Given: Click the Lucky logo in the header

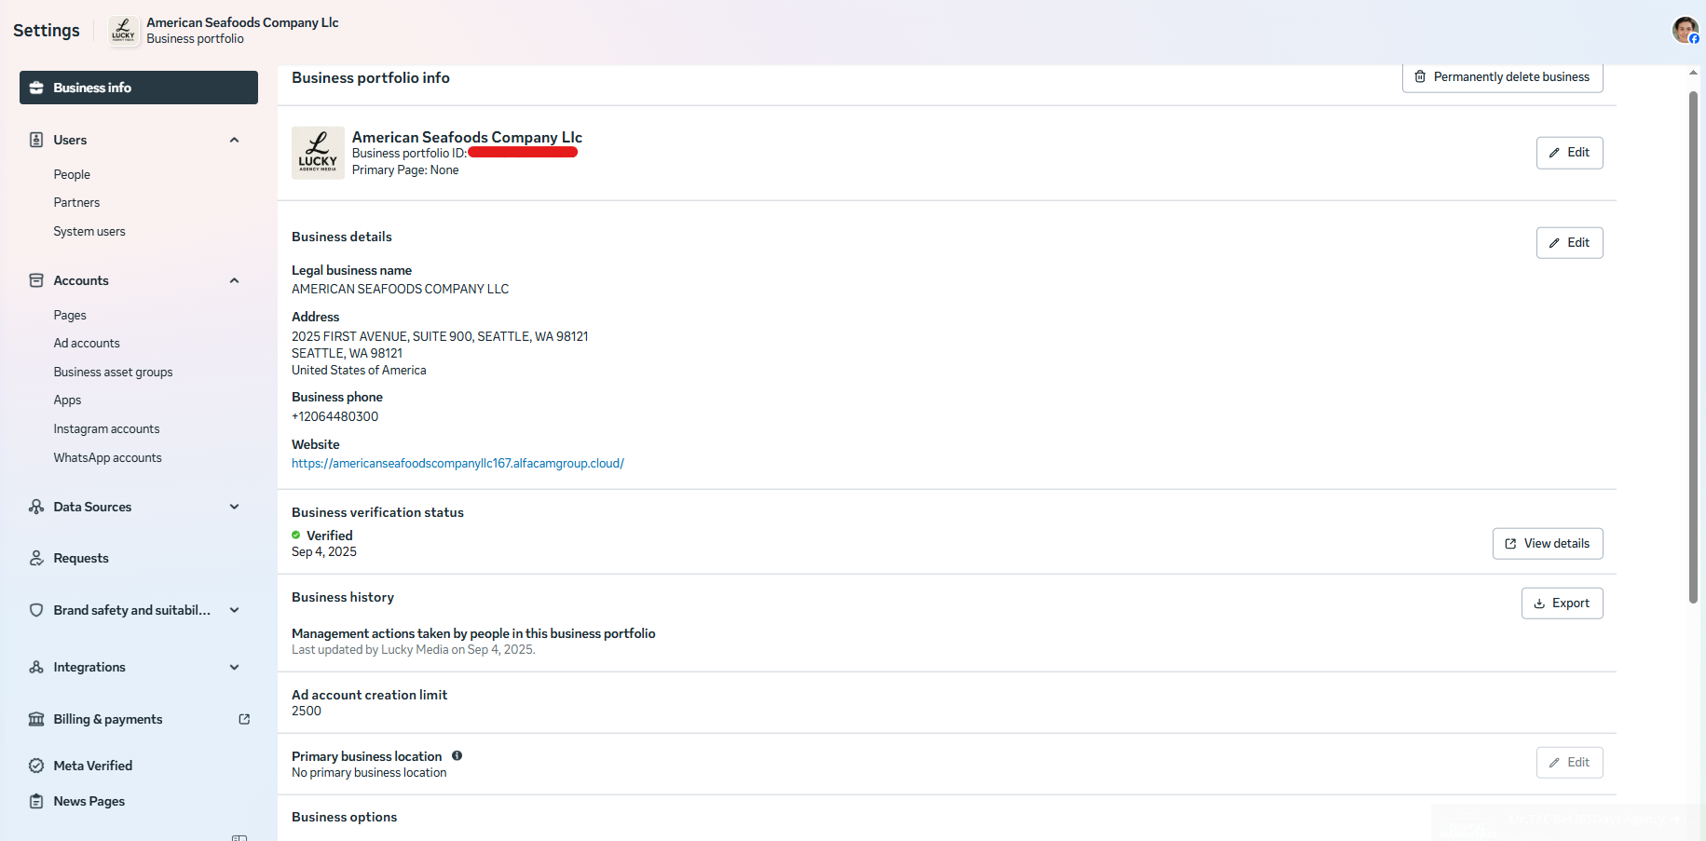Looking at the screenshot, I should (123, 31).
